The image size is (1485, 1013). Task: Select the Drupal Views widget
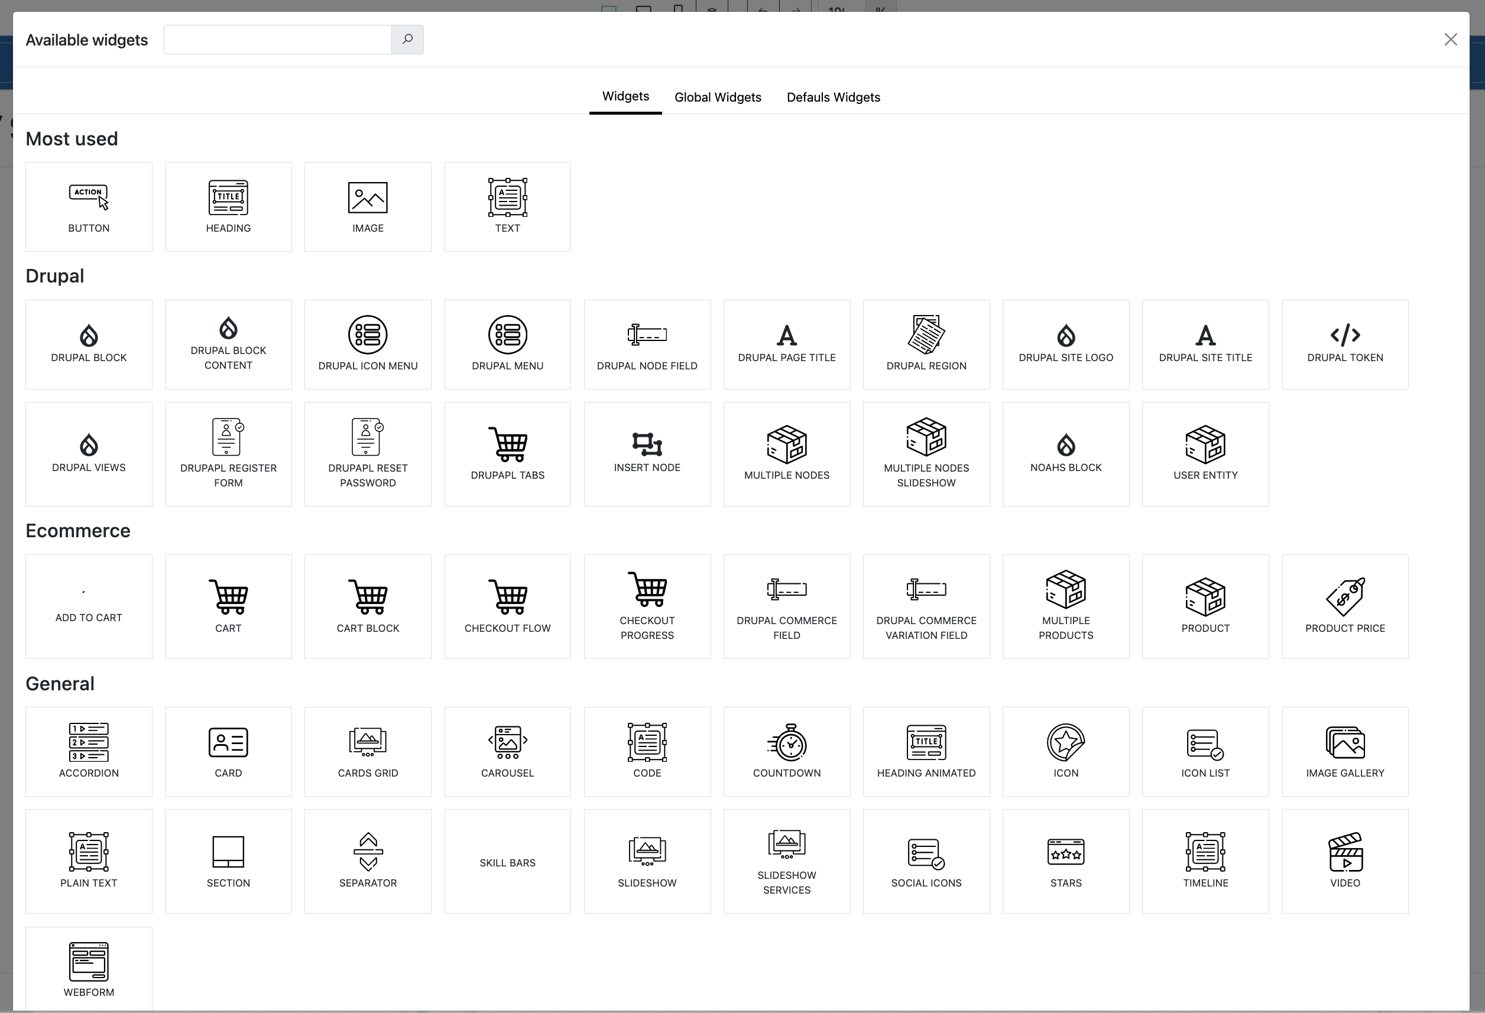89,454
